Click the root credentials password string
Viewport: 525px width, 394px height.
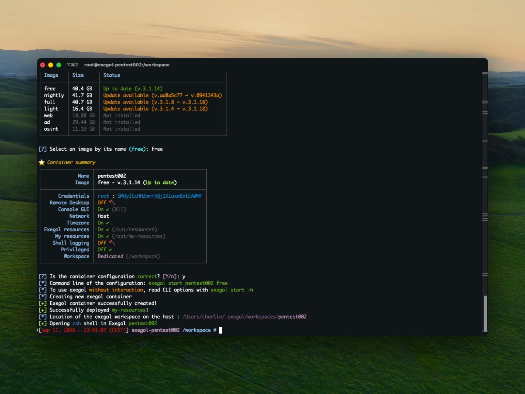pyautogui.click(x=160, y=196)
